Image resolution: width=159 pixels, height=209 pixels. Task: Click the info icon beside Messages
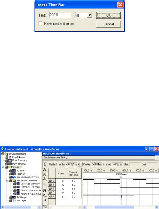14,201
